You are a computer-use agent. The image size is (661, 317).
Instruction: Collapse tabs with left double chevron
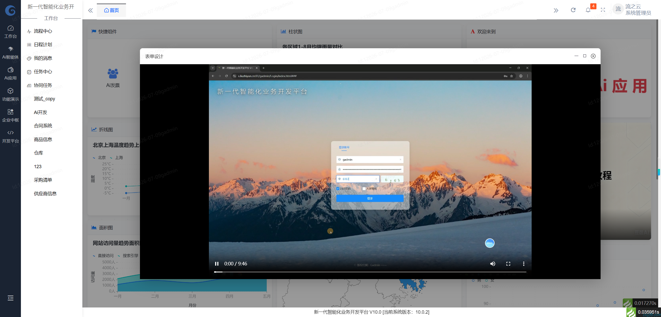coord(90,10)
